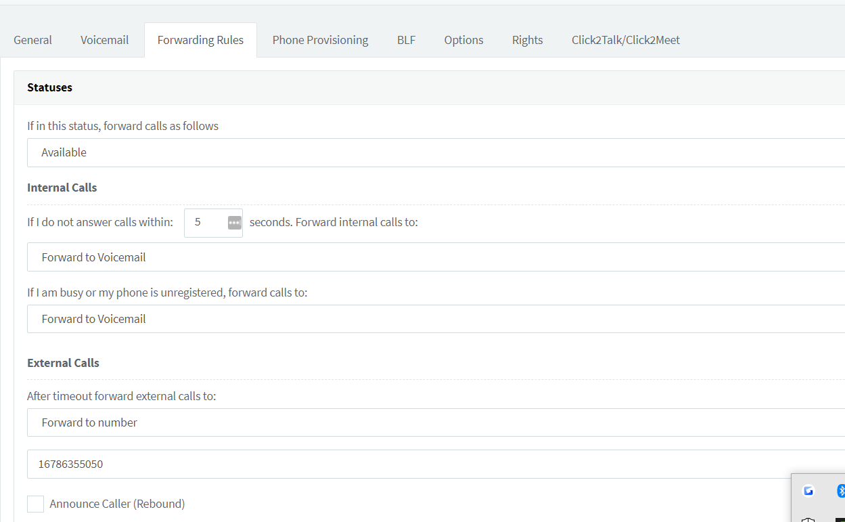Viewport: 845px width, 522px height.
Task: Toggle the Announce Caller (Rebound) checkbox
Action: [36, 504]
